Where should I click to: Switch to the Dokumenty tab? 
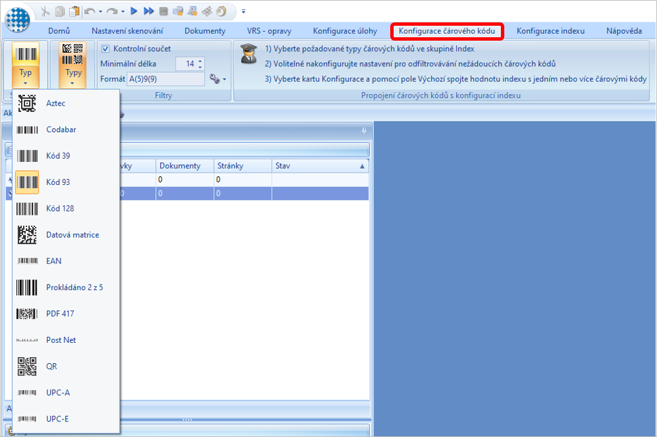[205, 31]
